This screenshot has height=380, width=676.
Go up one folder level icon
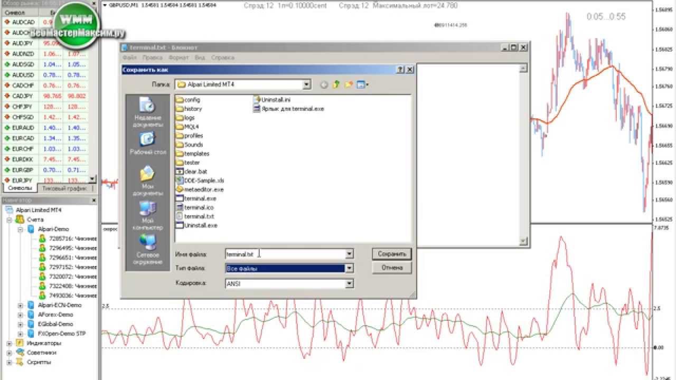(x=336, y=84)
